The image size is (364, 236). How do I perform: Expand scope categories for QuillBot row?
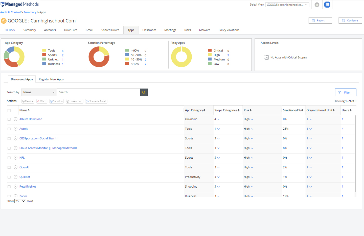point(218,177)
